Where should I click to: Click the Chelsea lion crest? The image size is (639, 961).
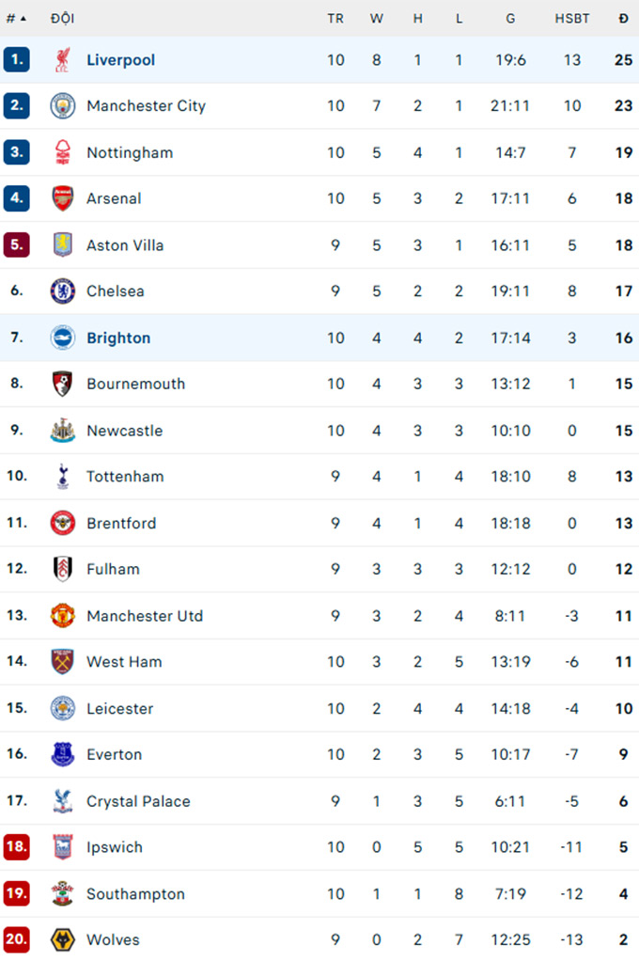[62, 291]
